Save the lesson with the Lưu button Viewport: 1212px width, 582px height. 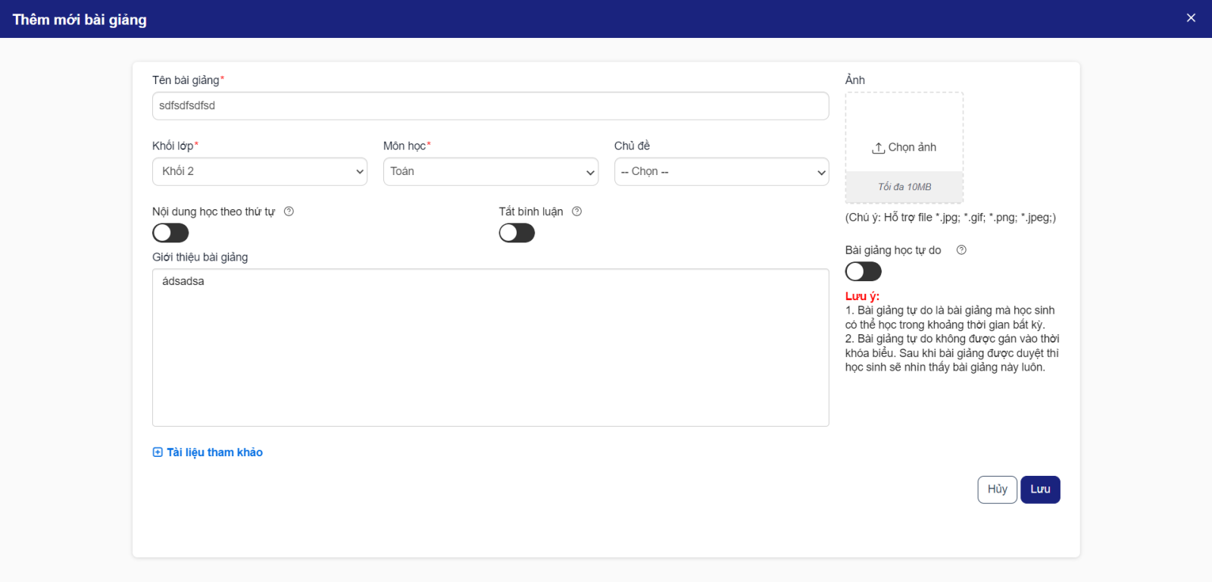(1039, 490)
